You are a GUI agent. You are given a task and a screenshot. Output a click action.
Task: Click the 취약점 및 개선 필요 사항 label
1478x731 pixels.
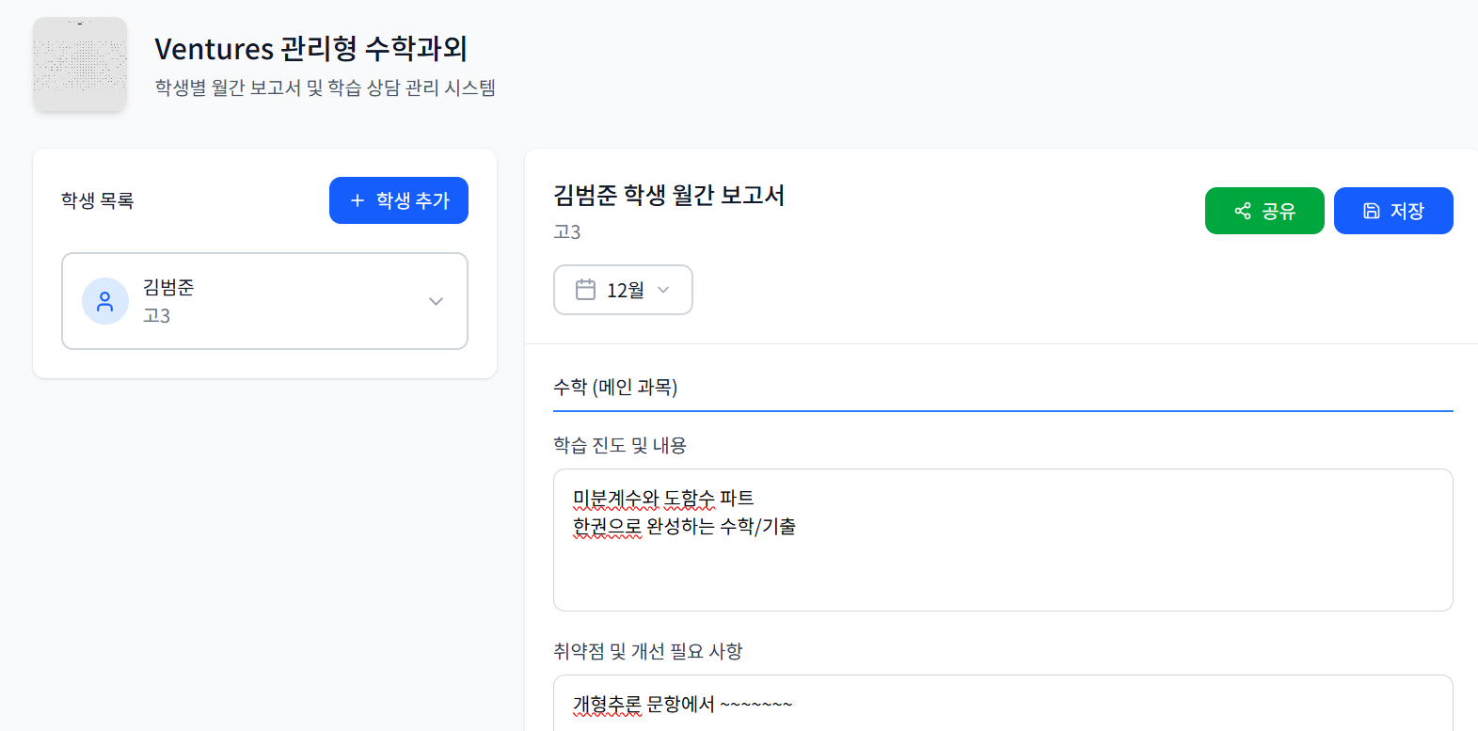point(647,651)
